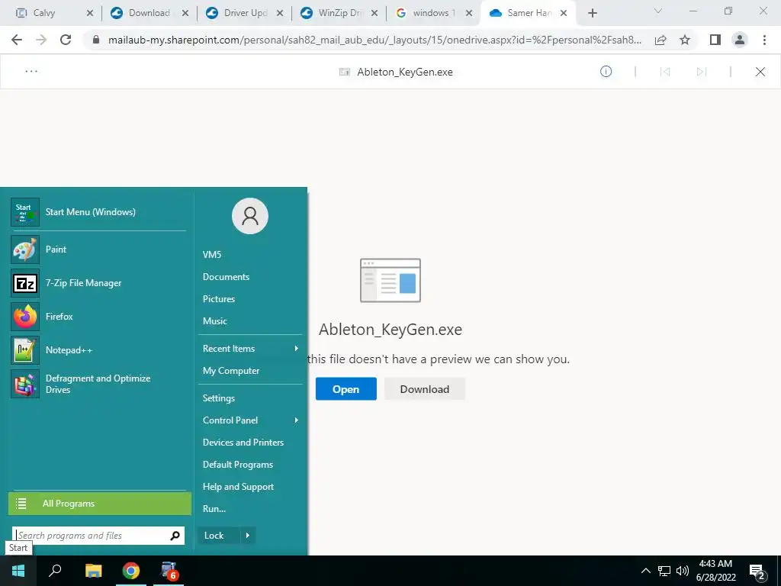Click taskbar app icon with badge 6
The height and width of the screenshot is (586, 781).
pyautogui.click(x=169, y=571)
